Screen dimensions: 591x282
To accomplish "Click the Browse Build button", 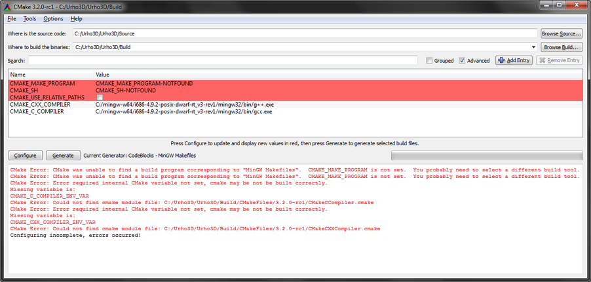I will [x=562, y=47].
